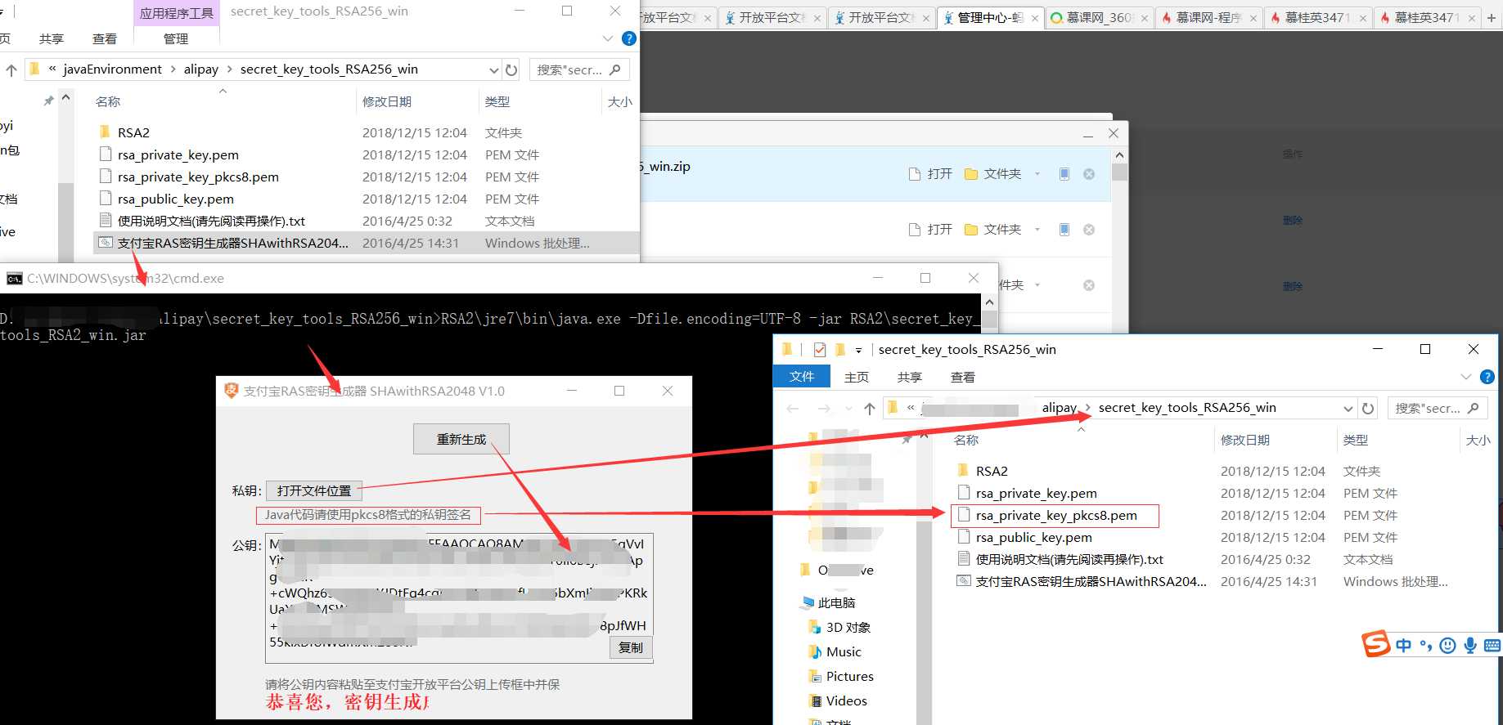Expand the dropdown arrow on the second download row
The height and width of the screenshot is (725, 1503).
(x=1037, y=230)
